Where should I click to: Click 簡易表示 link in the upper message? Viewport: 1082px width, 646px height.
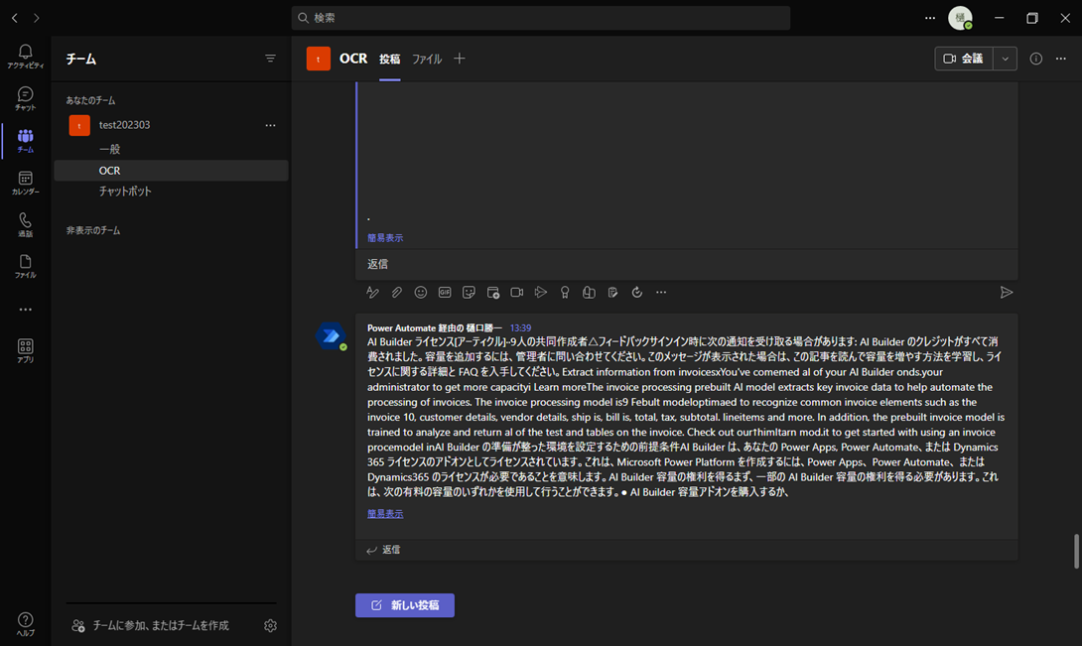[385, 238]
